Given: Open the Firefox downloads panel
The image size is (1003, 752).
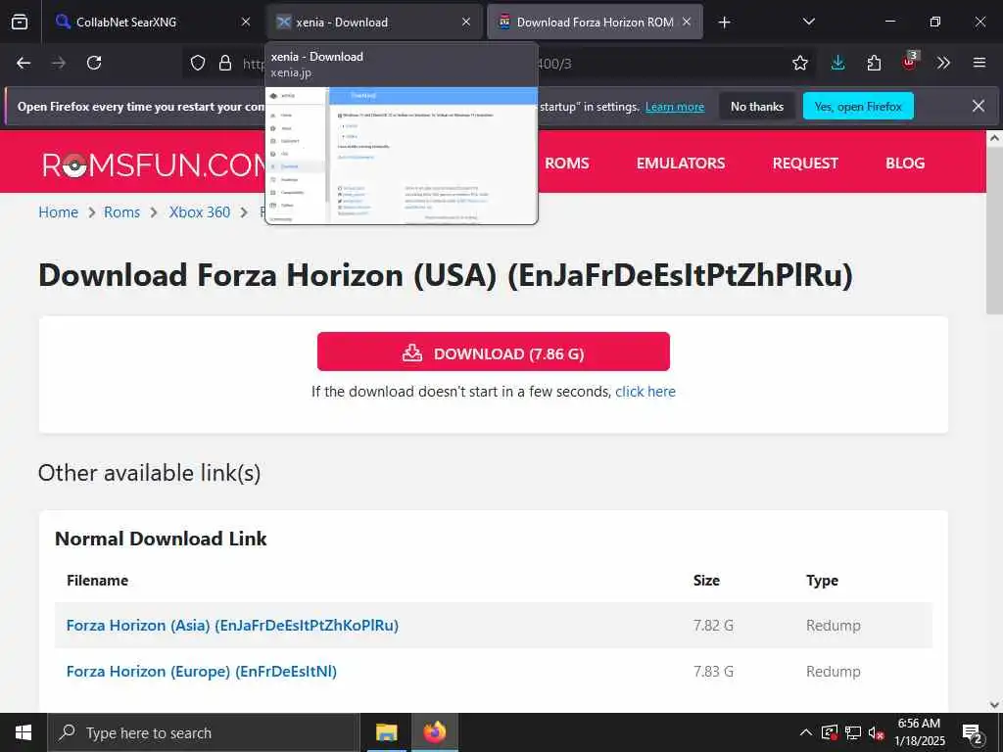Looking at the screenshot, I should coord(838,63).
